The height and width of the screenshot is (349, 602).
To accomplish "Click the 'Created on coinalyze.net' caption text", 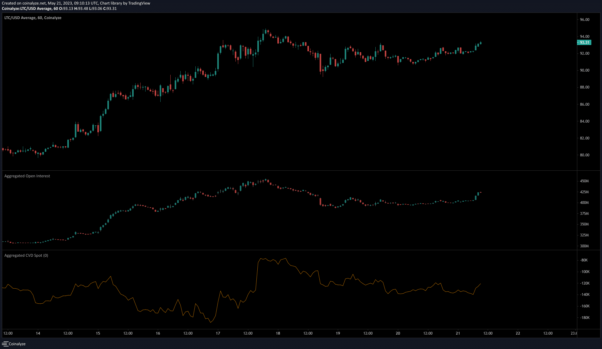I will click(x=76, y=3).
